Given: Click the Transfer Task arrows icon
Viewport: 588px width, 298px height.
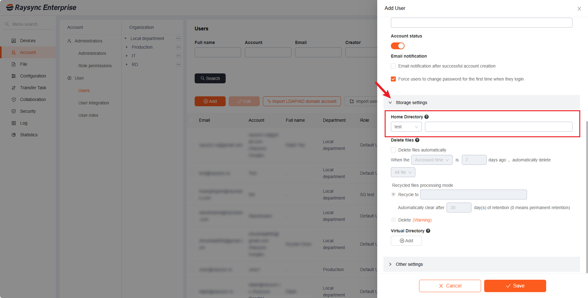Looking at the screenshot, I should tap(14, 88).
